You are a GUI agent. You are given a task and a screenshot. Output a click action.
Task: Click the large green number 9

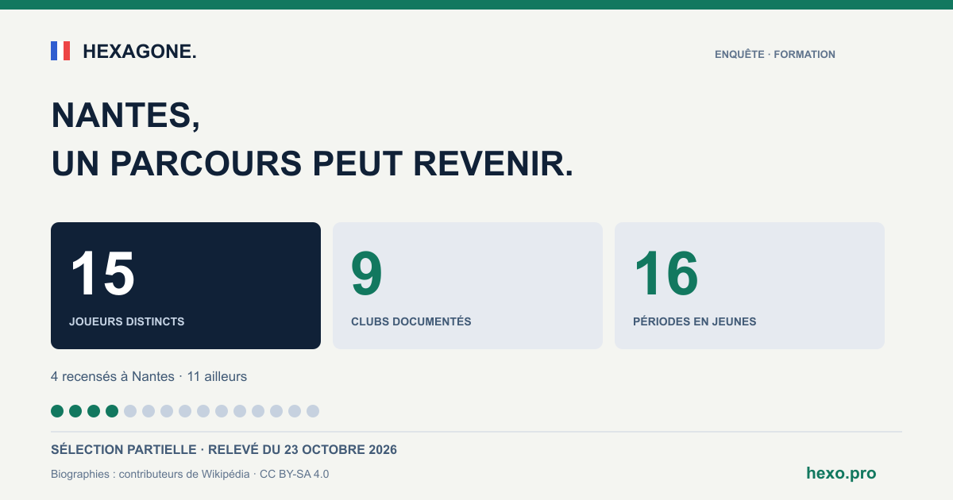(x=367, y=274)
